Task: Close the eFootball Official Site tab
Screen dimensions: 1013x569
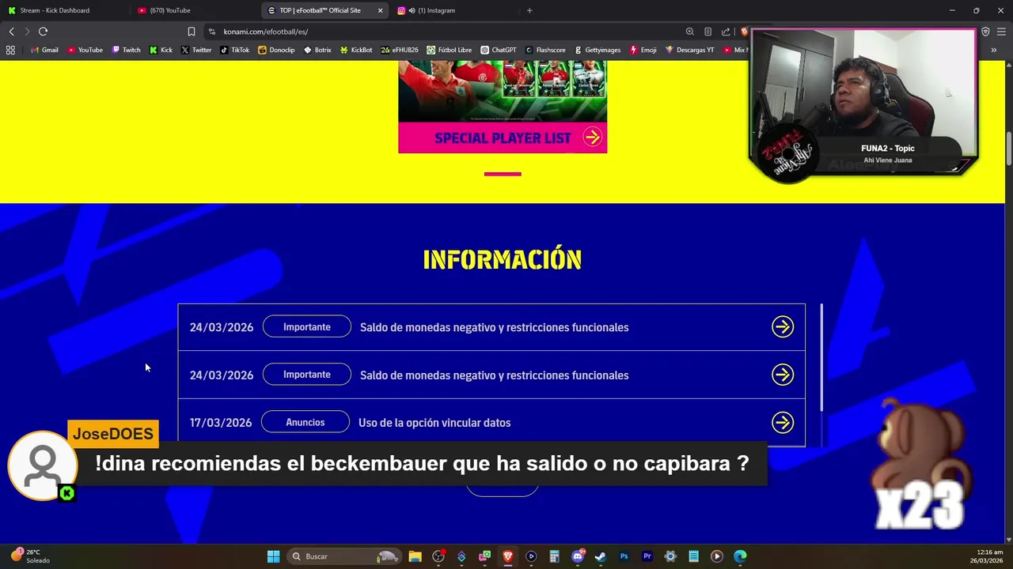Action: click(x=380, y=10)
